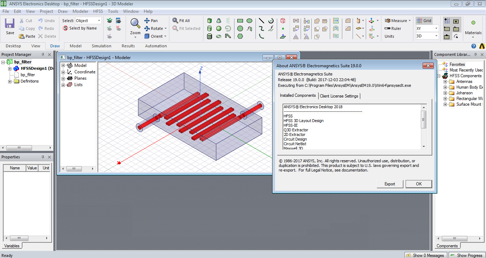Draw an ellipse sheet
Image resolution: width=486 pixels, height=258 pixels.
coord(249,21)
